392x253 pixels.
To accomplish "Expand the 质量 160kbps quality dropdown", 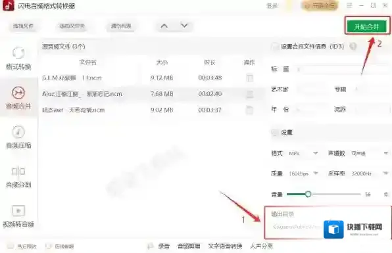I will (303, 173).
